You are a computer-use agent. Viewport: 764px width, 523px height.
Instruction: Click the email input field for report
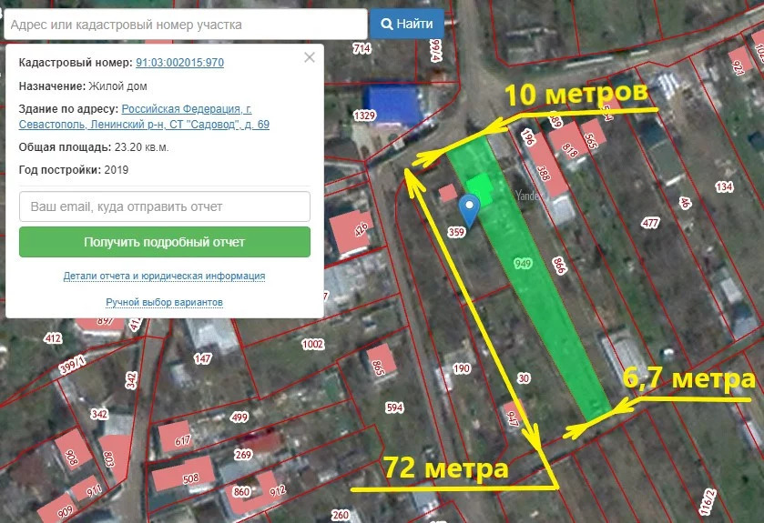coord(165,206)
